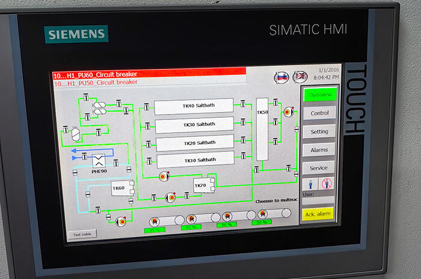Tap the outlet valve right of TK10 Saltbath
Image resolution: width=421 pixels, height=279 pixels.
[x=244, y=155]
